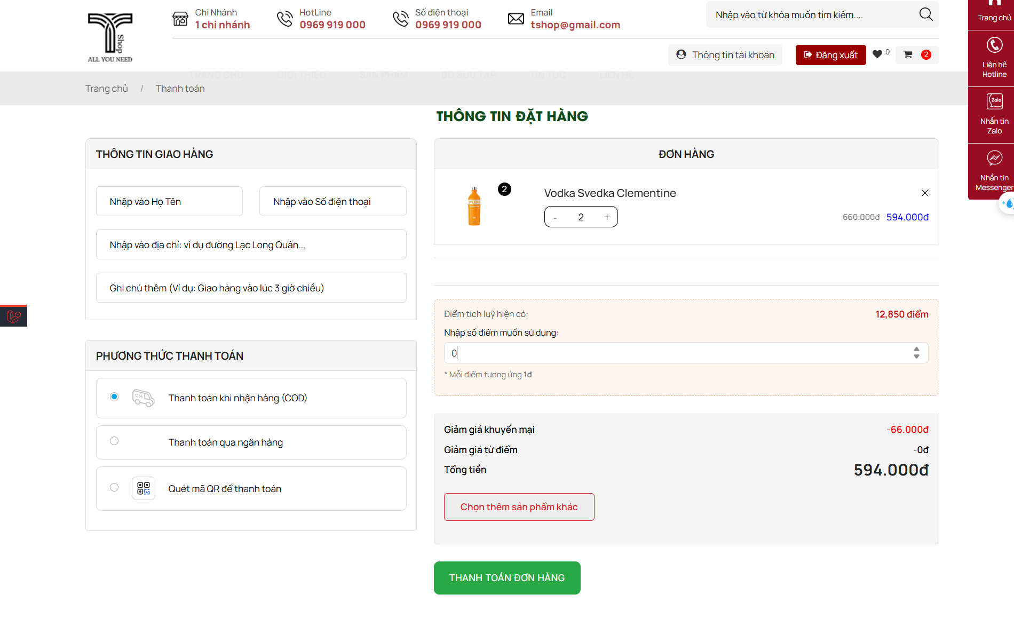Open the wishlist heart icon

pos(877,54)
